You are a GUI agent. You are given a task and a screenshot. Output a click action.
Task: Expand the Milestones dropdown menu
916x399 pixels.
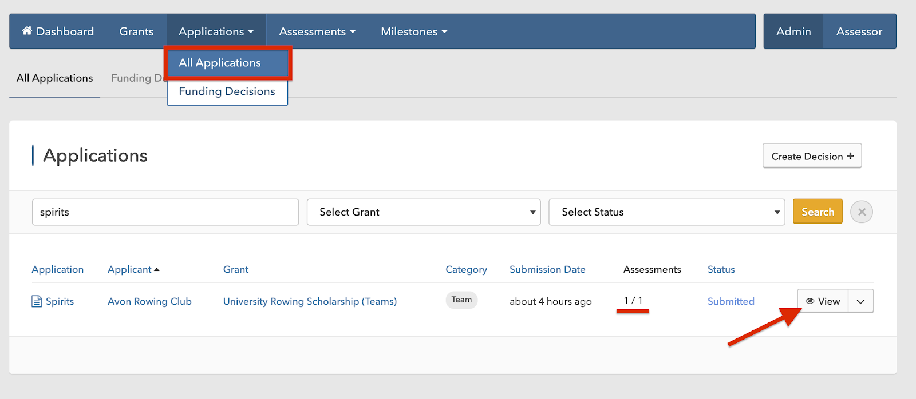tap(414, 31)
